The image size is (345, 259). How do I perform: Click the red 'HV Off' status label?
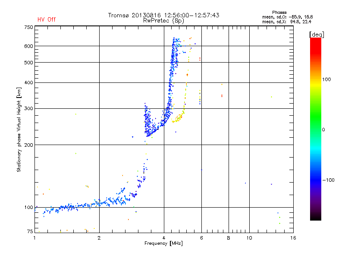(47, 19)
